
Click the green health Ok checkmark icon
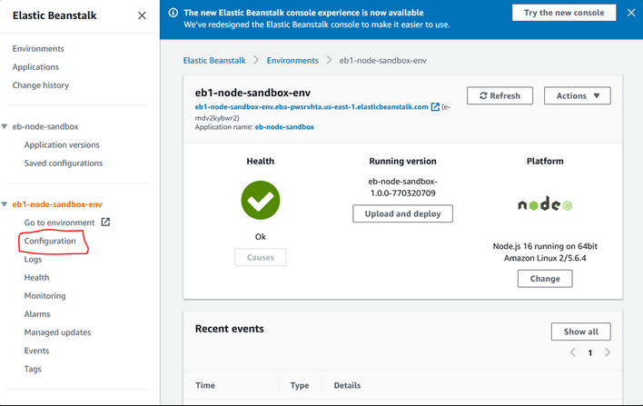(x=261, y=200)
